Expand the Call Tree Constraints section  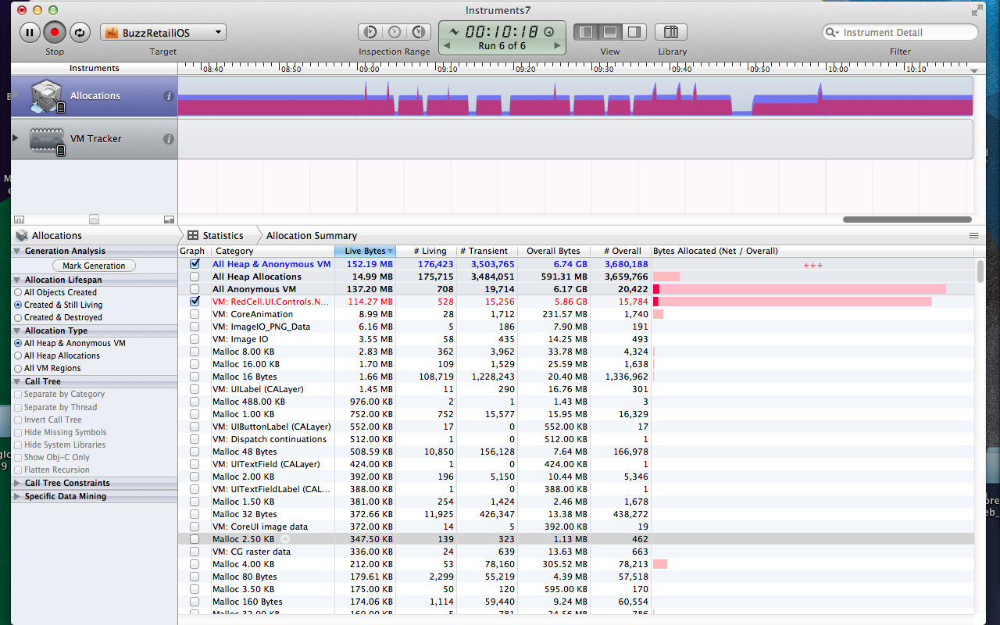tap(17, 483)
